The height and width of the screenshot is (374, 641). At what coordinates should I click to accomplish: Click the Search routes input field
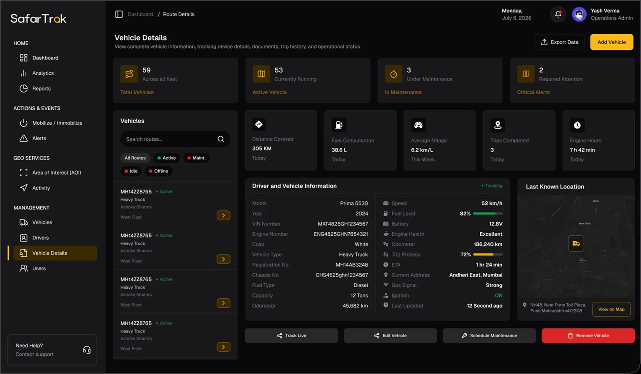[175, 139]
